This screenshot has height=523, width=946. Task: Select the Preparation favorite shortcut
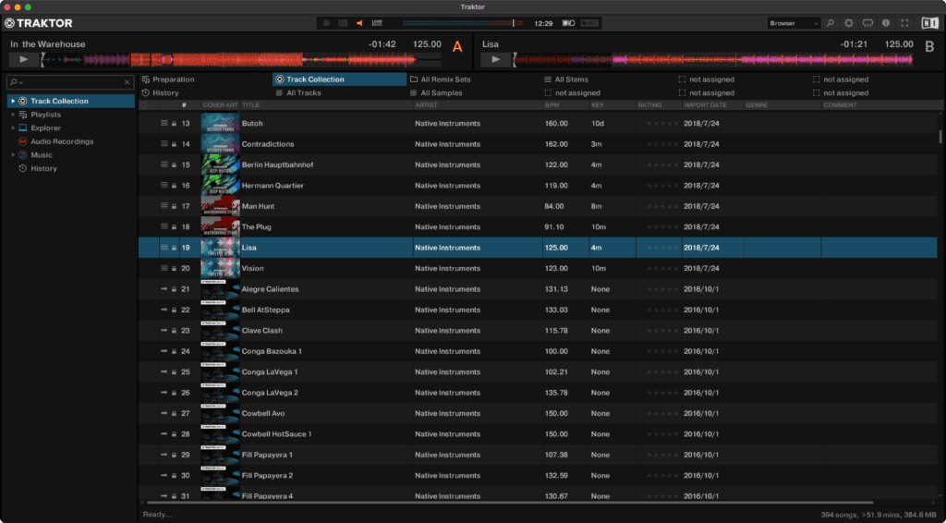click(173, 79)
